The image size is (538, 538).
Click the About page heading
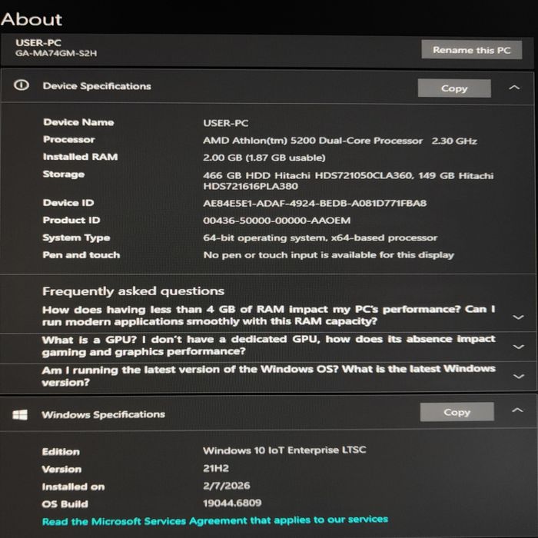coord(32,19)
